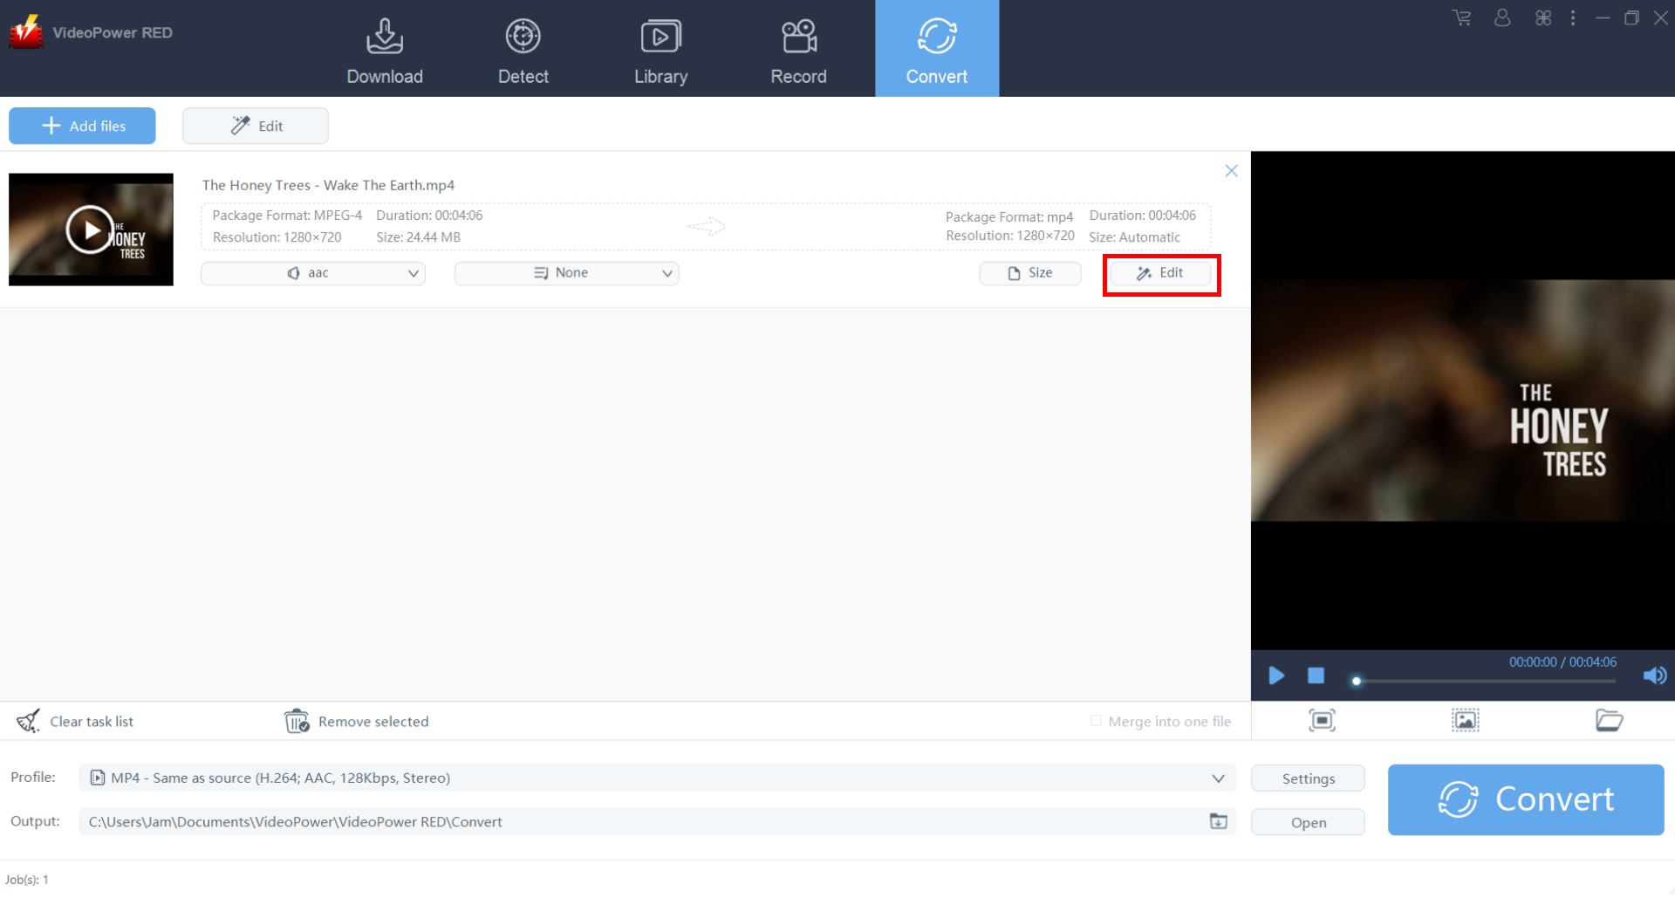The image size is (1675, 898).
Task: Play the video in the preview panel
Action: pyautogui.click(x=1275, y=675)
